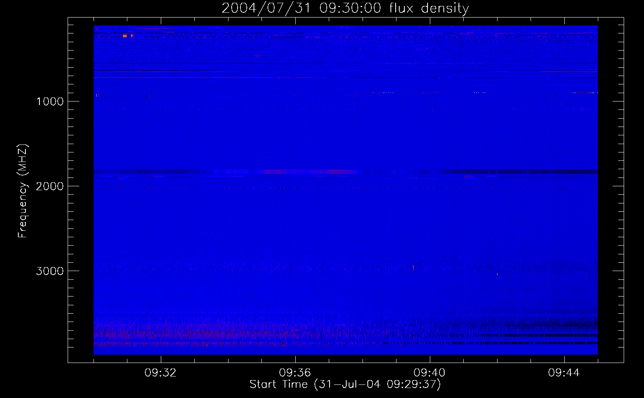Click the 09:32 time tick label
Screen dimensions: 644x398
161,373
